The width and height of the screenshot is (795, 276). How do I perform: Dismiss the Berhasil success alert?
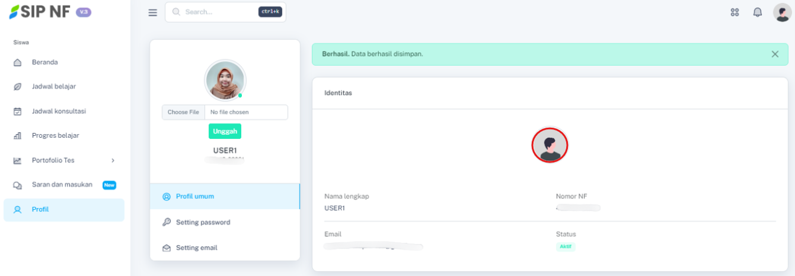[x=775, y=54]
